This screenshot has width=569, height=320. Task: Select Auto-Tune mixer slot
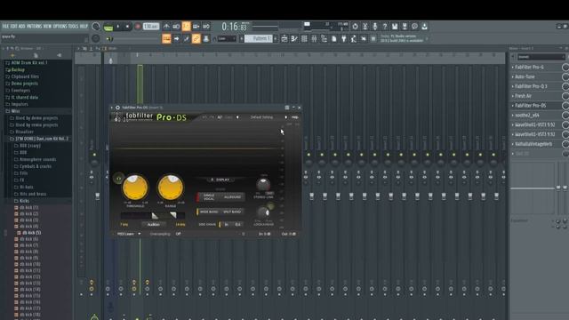(x=525, y=76)
